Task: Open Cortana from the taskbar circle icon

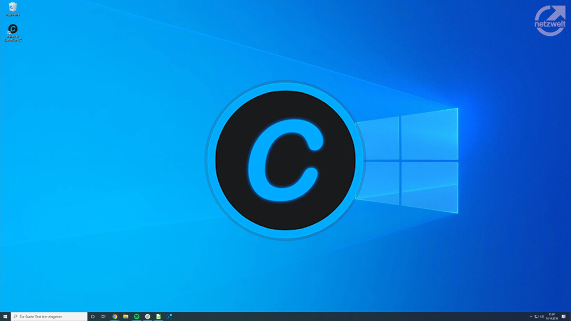Action: [93, 317]
